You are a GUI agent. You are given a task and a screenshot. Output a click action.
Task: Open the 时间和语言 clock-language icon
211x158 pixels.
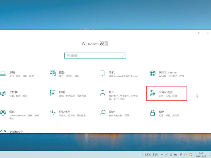(x=153, y=94)
